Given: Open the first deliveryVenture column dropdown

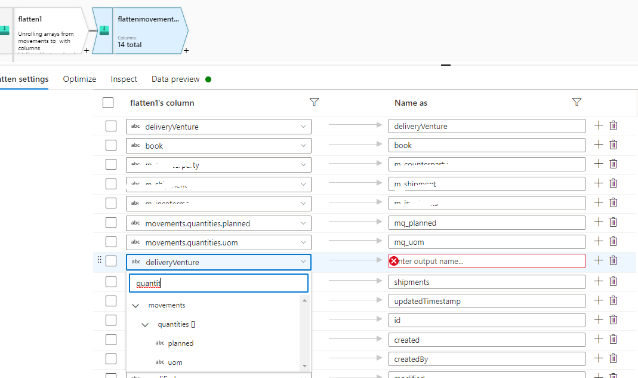Looking at the screenshot, I should click(218, 126).
